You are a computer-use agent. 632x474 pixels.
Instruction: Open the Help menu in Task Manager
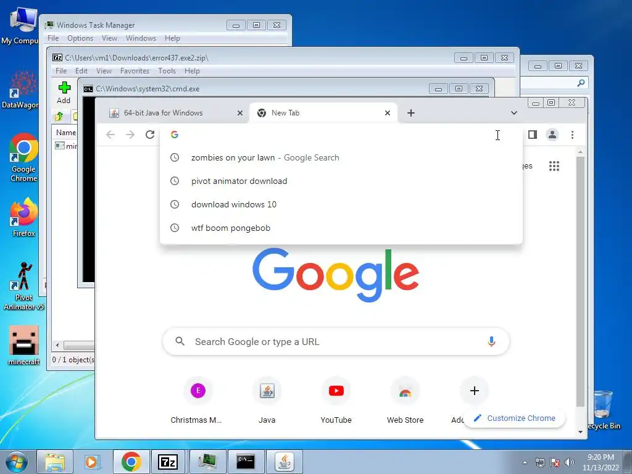pyautogui.click(x=172, y=38)
